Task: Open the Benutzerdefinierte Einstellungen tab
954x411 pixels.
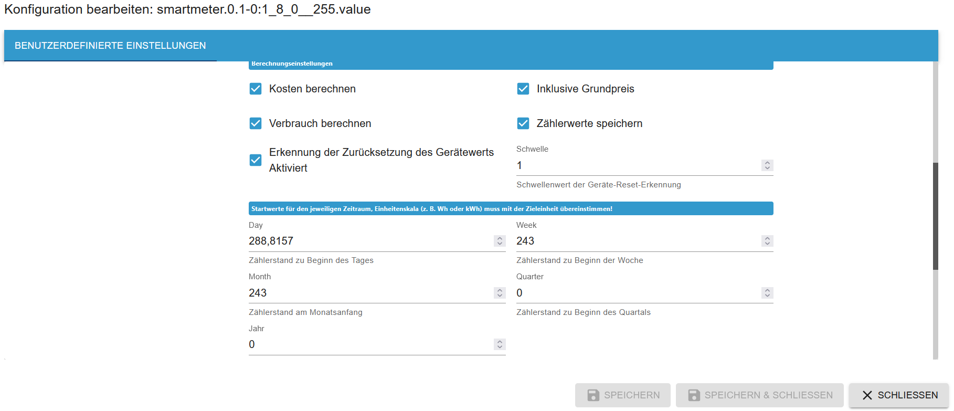Action: pyautogui.click(x=110, y=46)
